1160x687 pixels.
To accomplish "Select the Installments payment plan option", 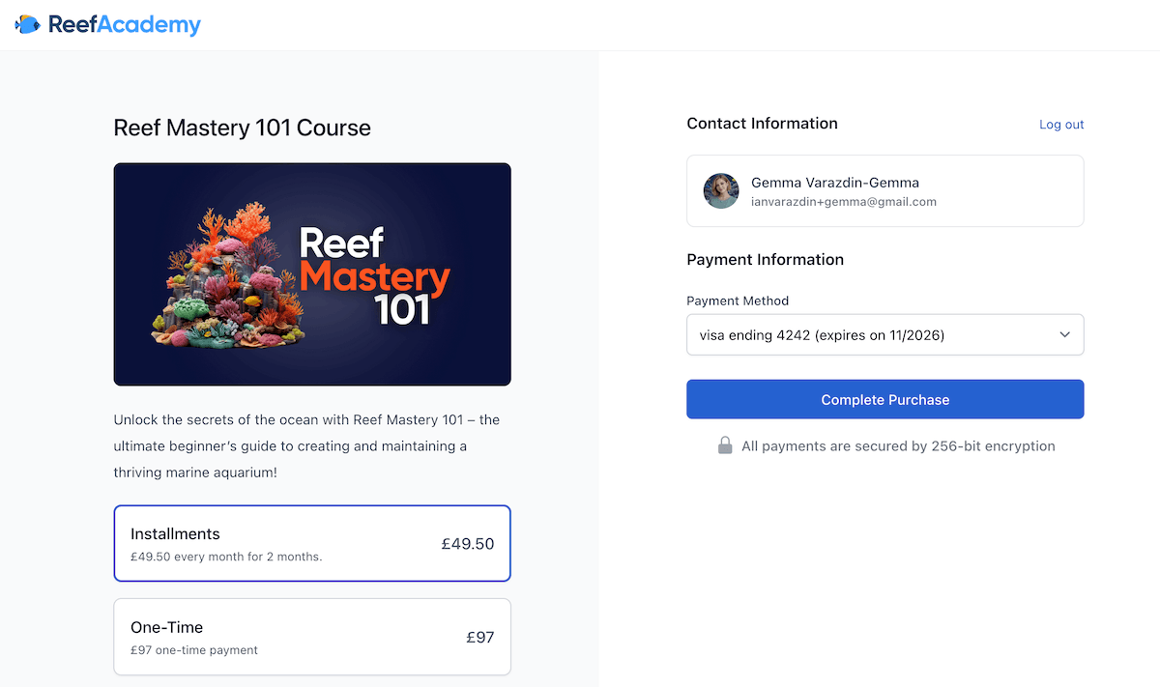I will (312, 543).
